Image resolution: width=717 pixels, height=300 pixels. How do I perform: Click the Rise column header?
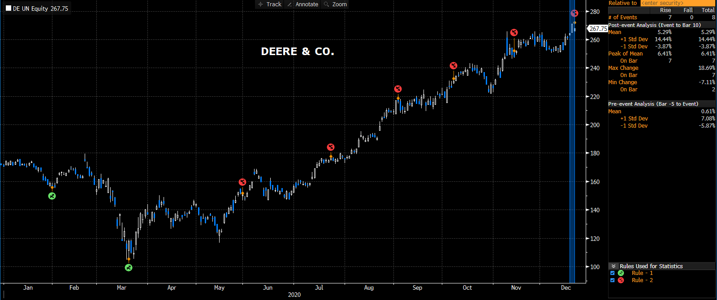pyautogui.click(x=665, y=10)
